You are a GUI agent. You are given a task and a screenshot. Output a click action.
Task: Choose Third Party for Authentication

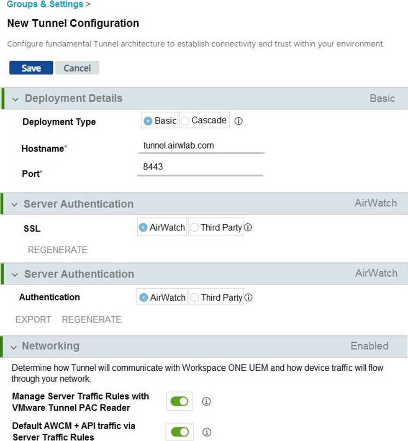[216, 297]
